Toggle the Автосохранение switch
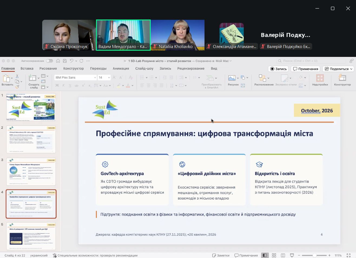The width and height of the screenshot is (356, 258). [50, 61]
